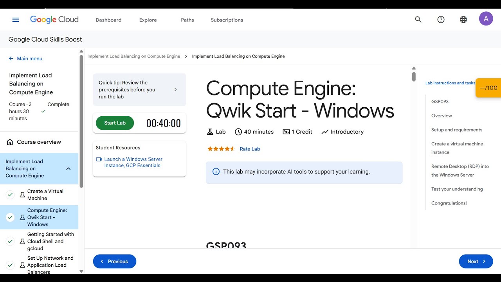Click the info icon in the AI tools notice
This screenshot has width=501, height=282.
click(x=216, y=172)
